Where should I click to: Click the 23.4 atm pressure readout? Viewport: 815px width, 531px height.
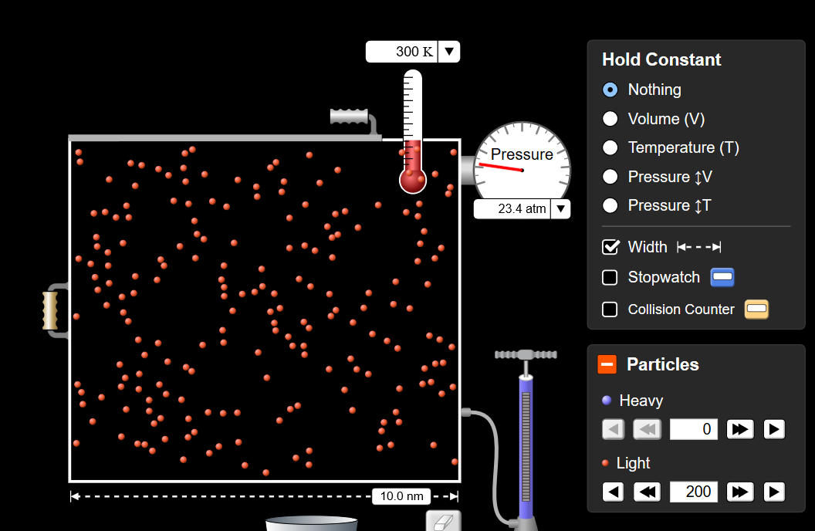[512, 209]
